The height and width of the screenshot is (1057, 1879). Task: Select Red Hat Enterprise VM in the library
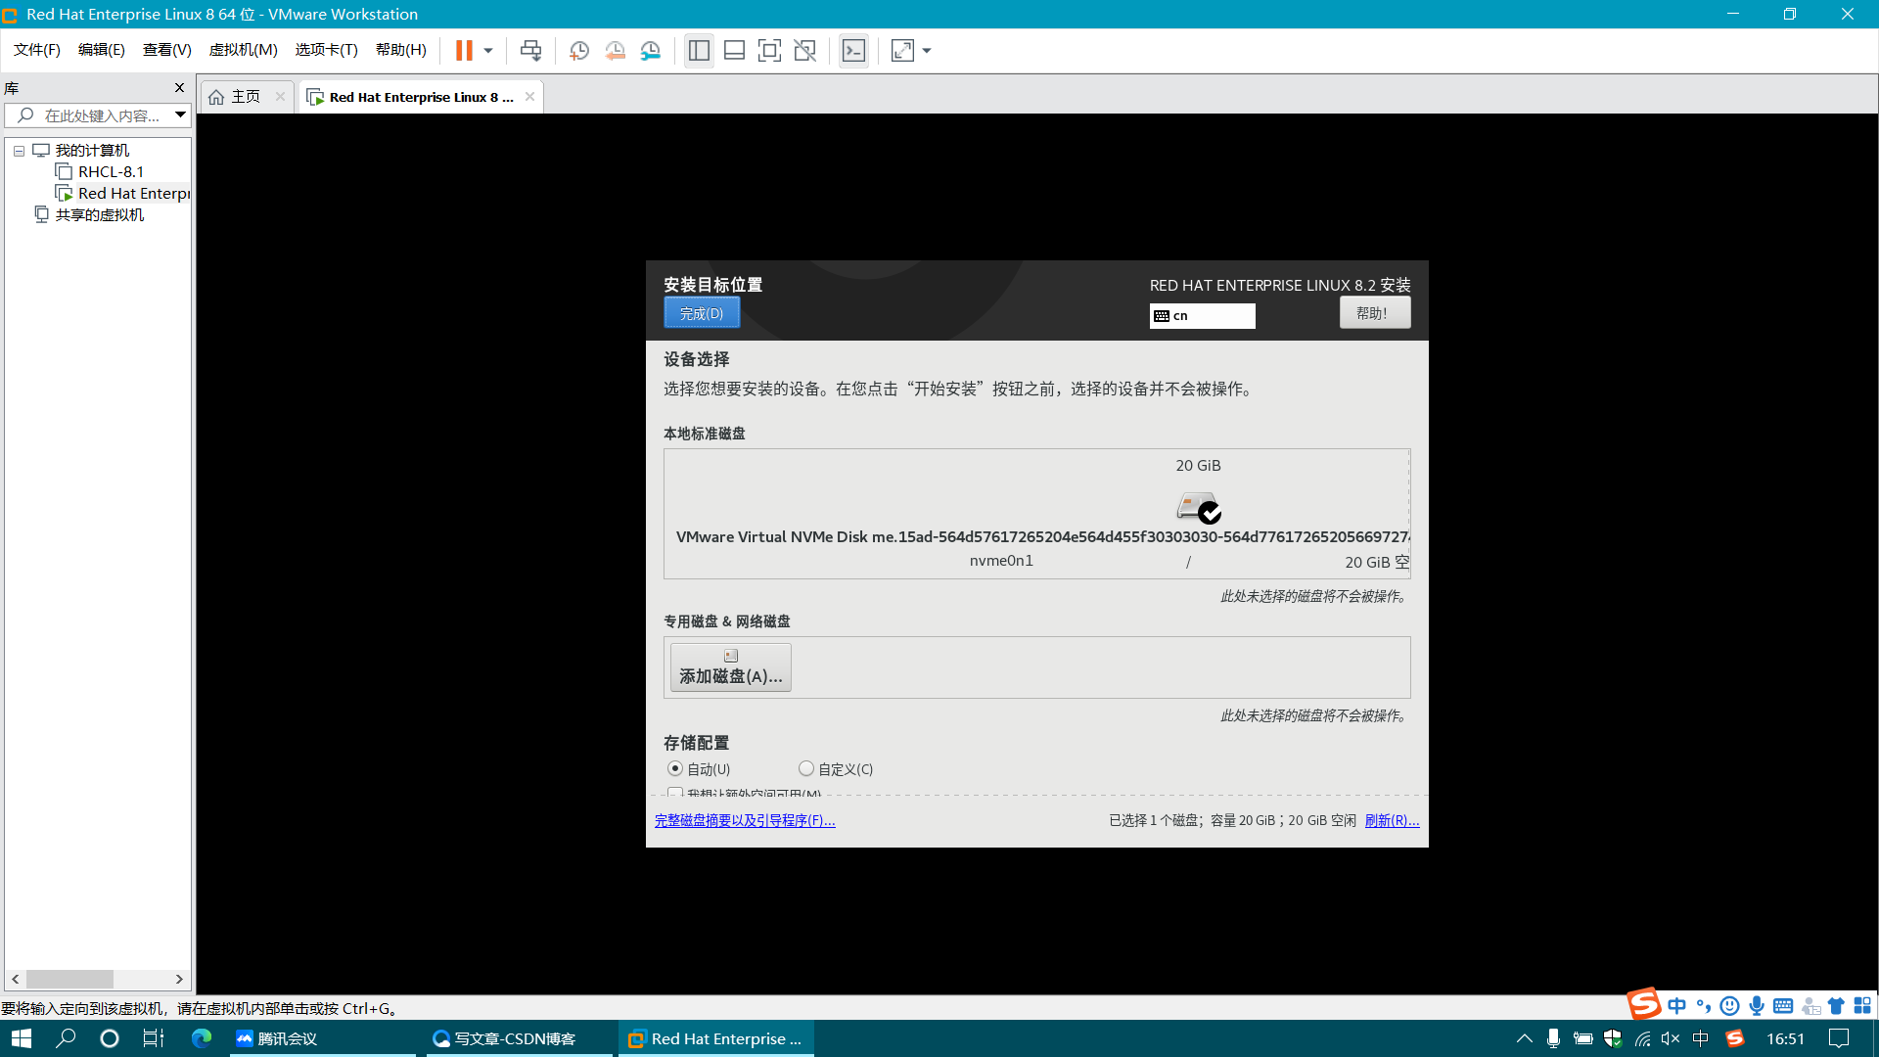(123, 194)
